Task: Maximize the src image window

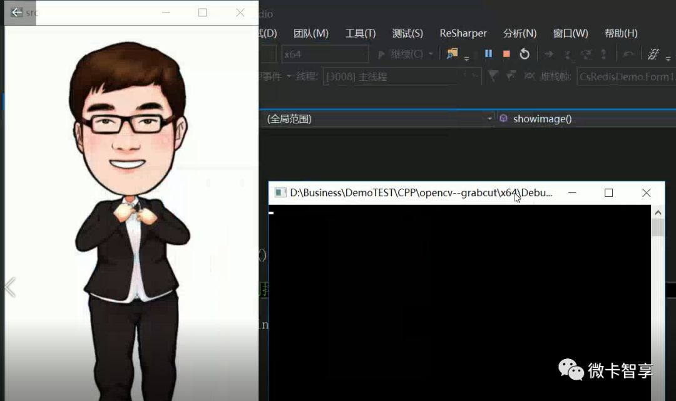Action: [x=202, y=13]
